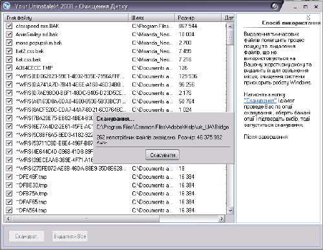Select the ~DFE48F.tmp file name
Image resolution: width=323 pixels, height=250 pixels.
(31, 177)
